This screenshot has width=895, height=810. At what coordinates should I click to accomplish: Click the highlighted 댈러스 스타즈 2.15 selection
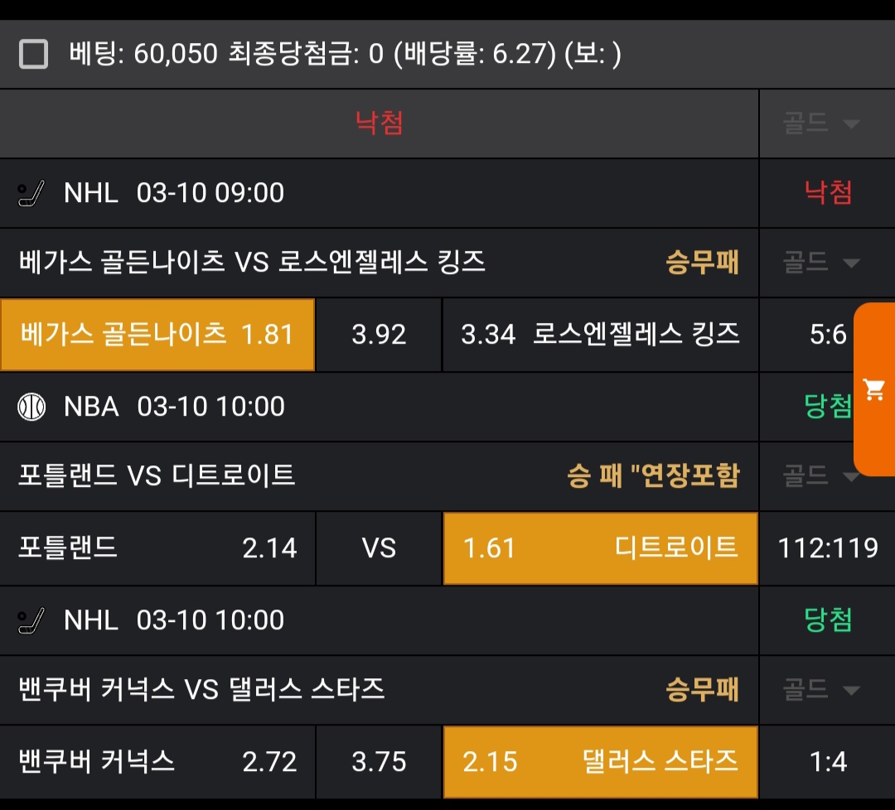[x=600, y=762]
